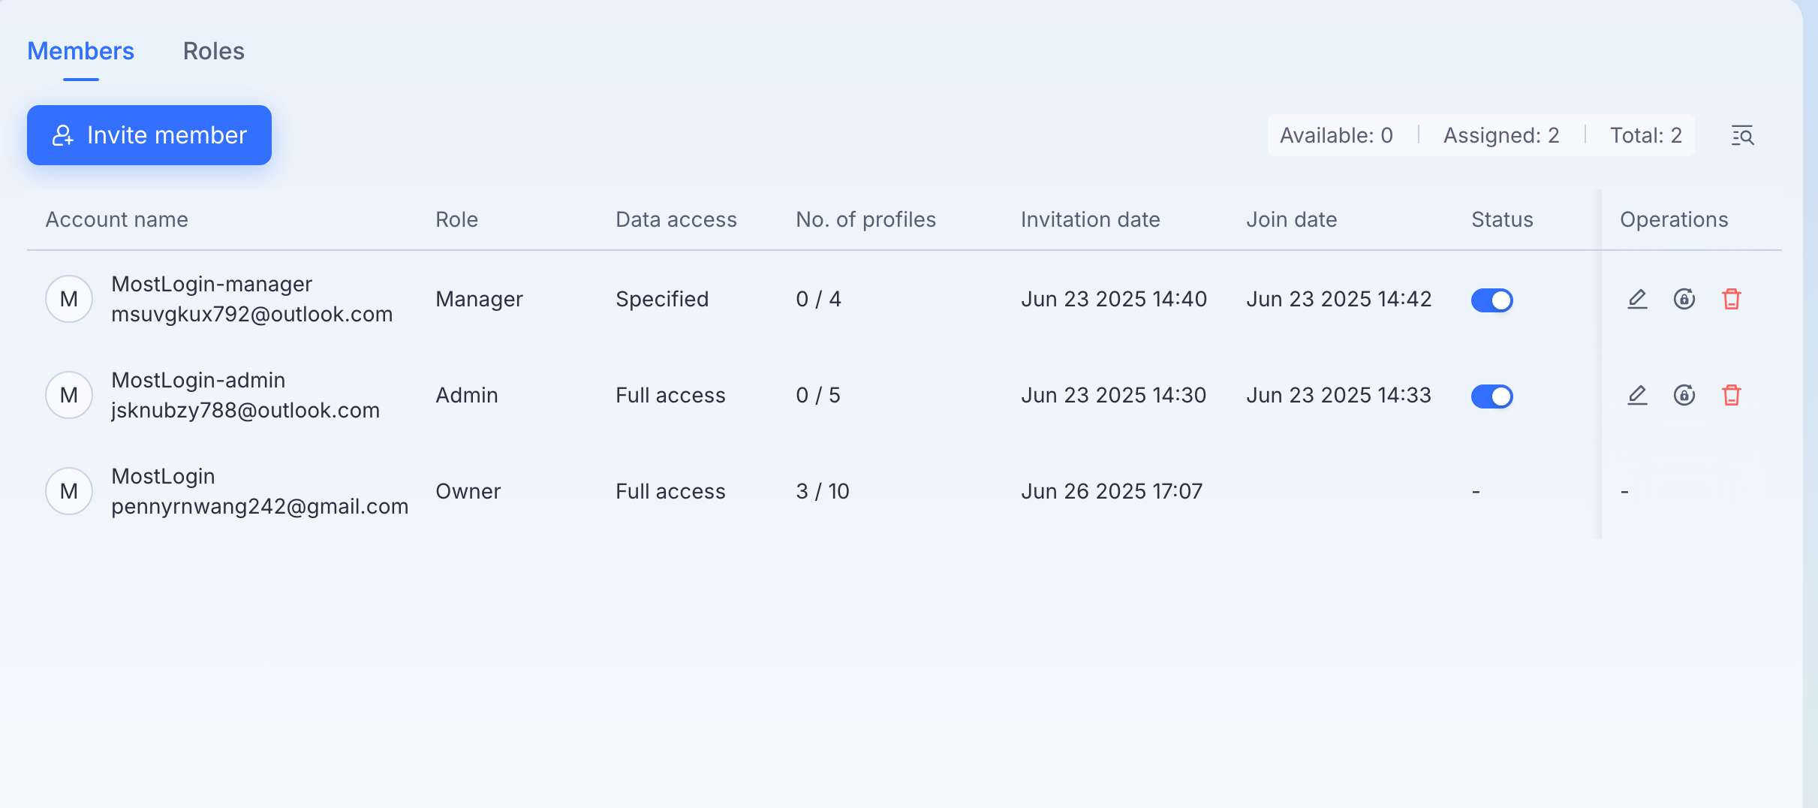Click the Account name column header
This screenshot has width=1818, height=808.
click(117, 219)
